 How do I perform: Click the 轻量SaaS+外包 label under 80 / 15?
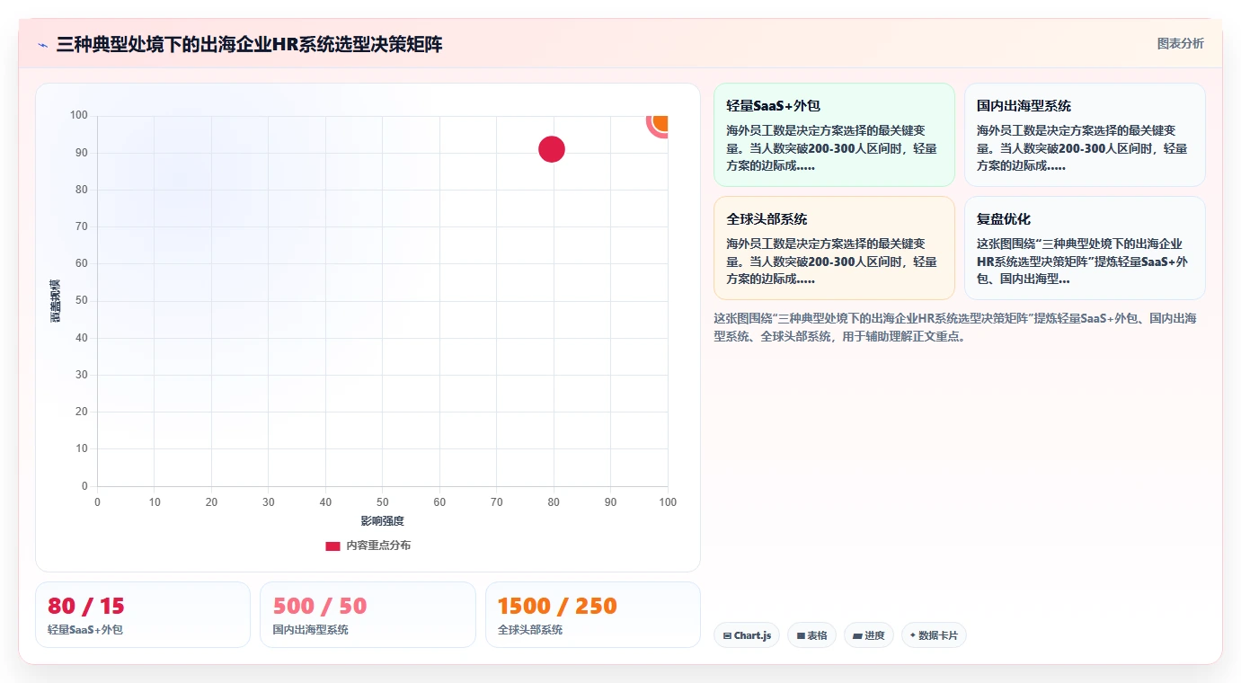pyautogui.click(x=85, y=630)
